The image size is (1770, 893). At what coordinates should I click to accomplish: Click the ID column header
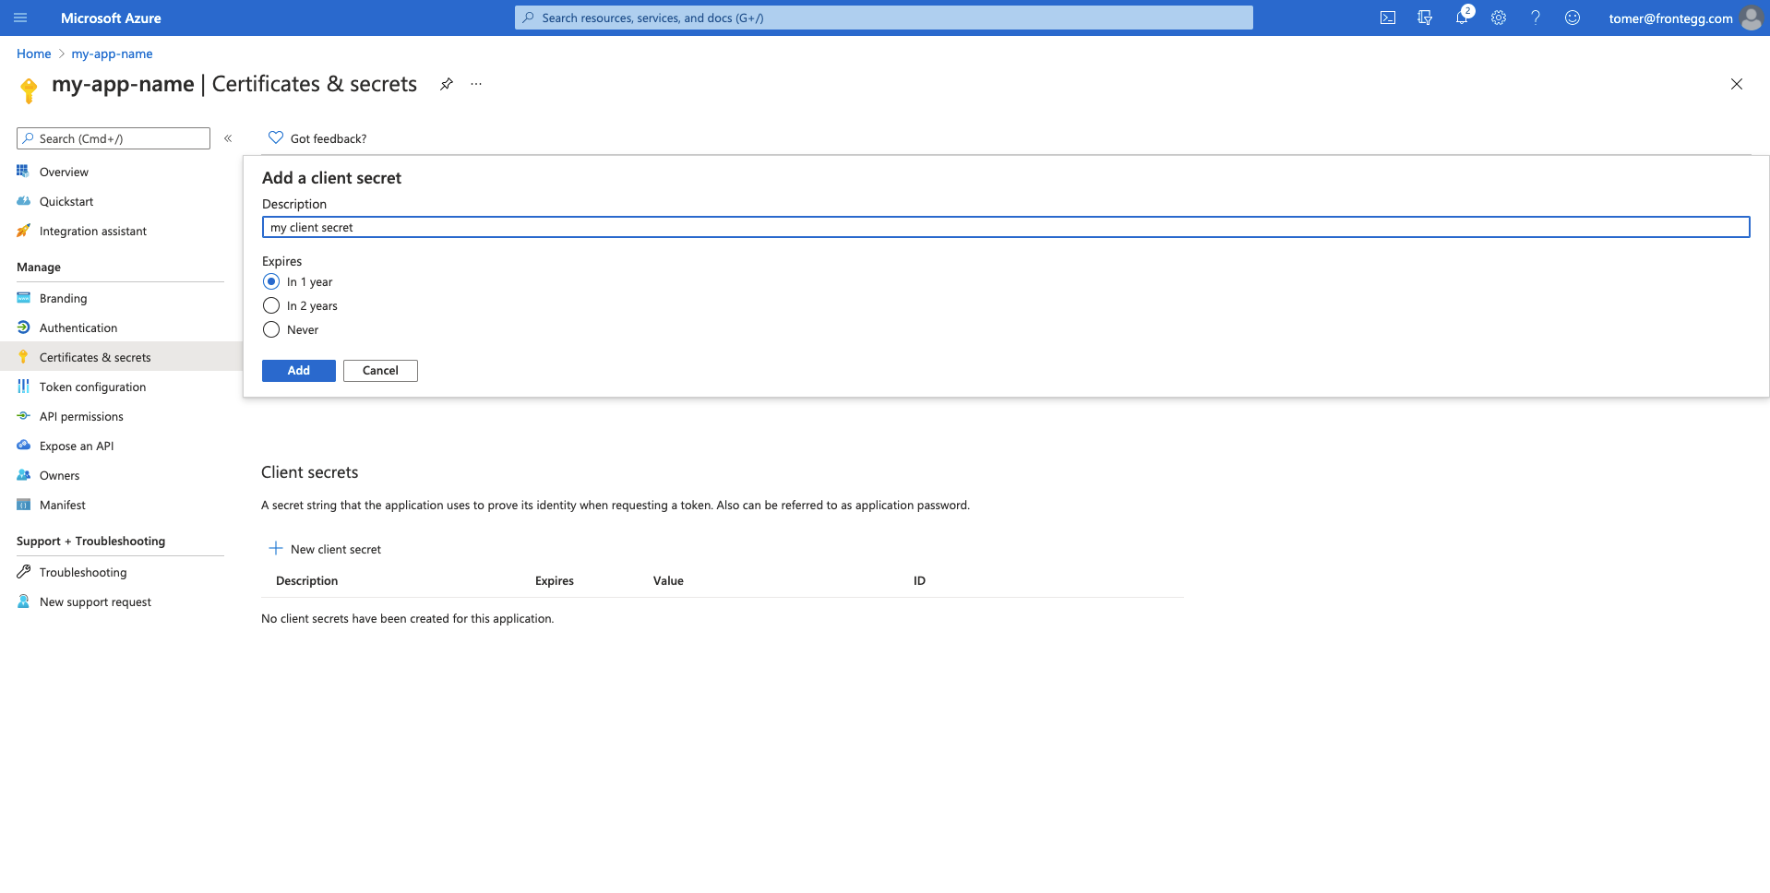coord(919,580)
